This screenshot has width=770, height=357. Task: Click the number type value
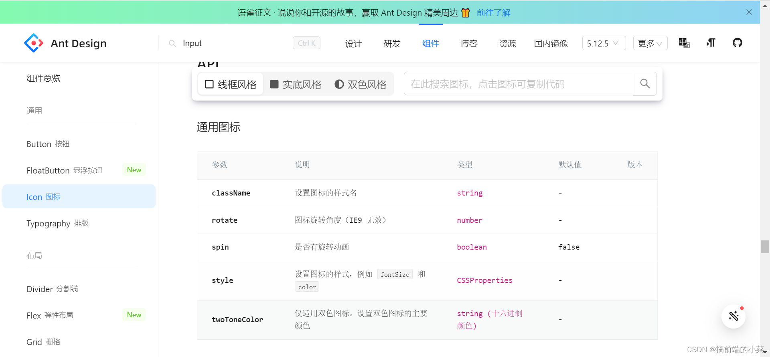(470, 220)
